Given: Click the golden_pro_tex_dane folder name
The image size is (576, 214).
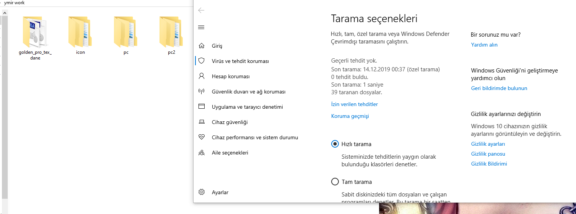Looking at the screenshot, I should coord(35,55).
